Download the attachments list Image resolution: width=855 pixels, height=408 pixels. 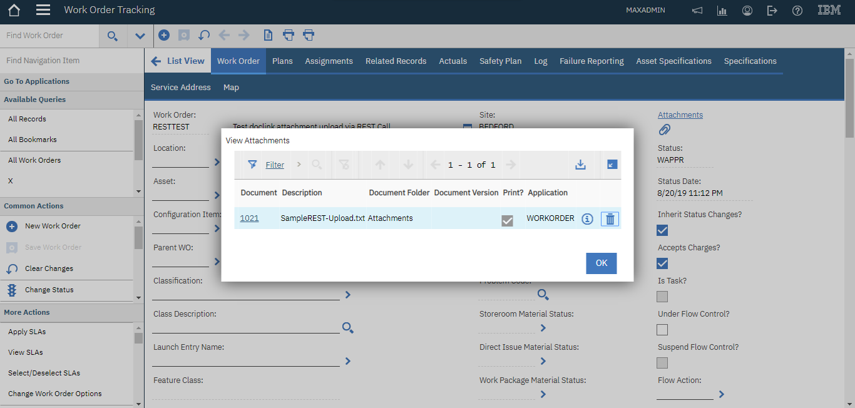click(580, 165)
